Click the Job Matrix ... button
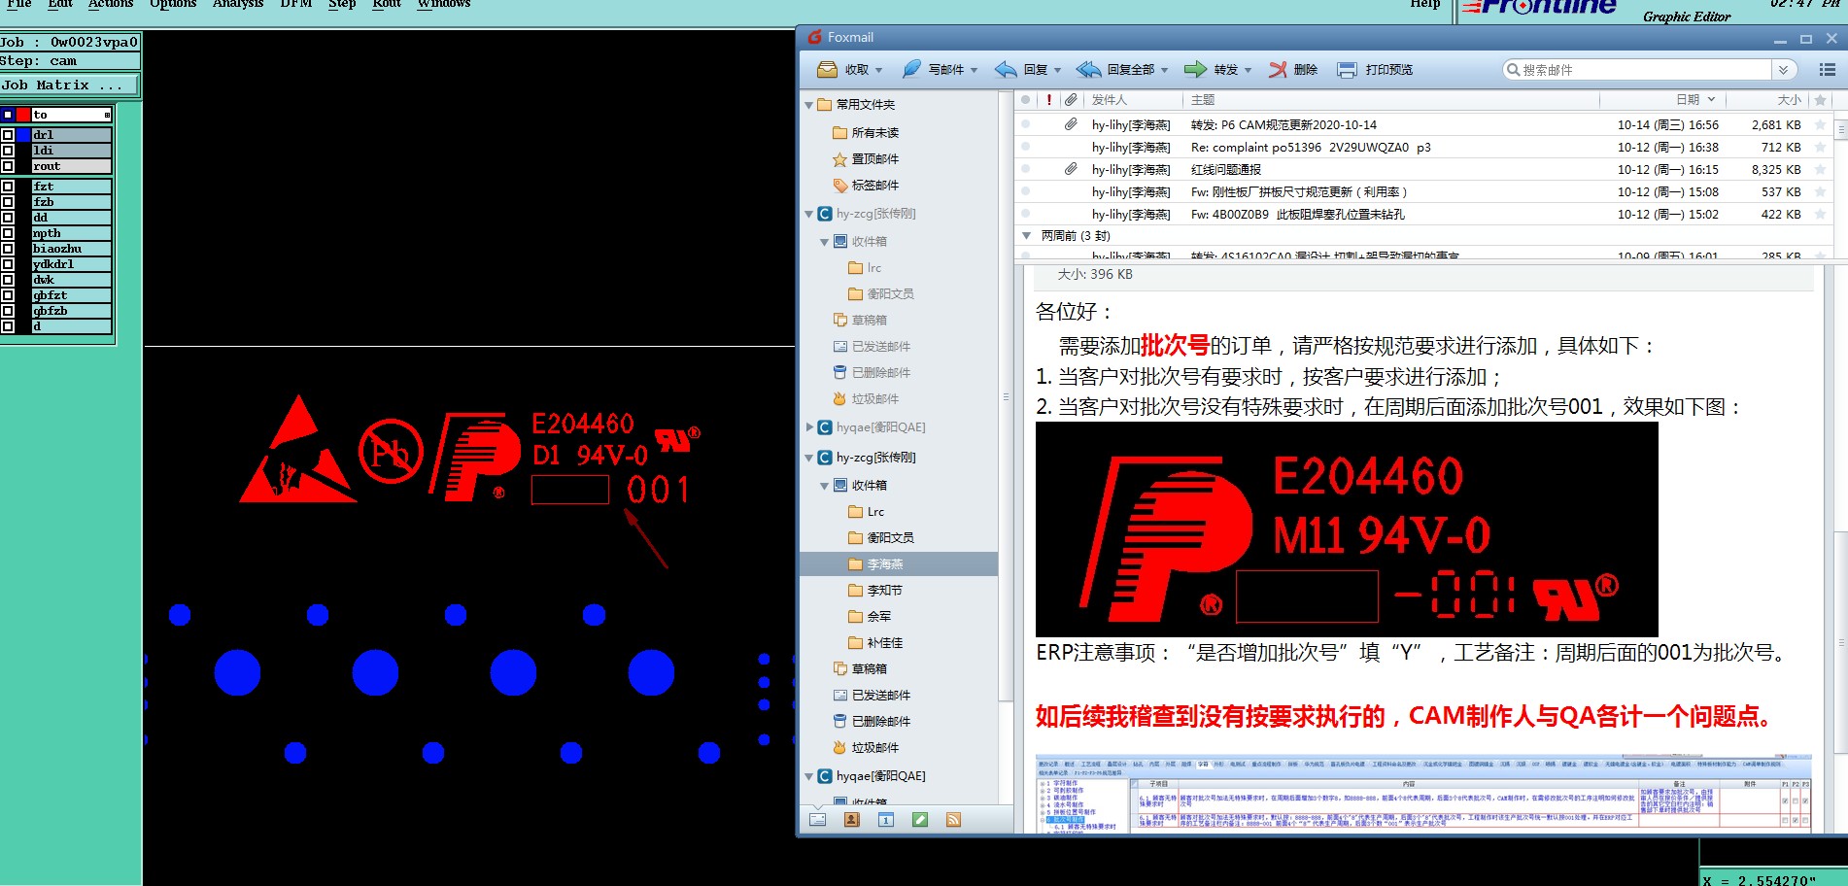The width and height of the screenshot is (1848, 886). pyautogui.click(x=70, y=85)
